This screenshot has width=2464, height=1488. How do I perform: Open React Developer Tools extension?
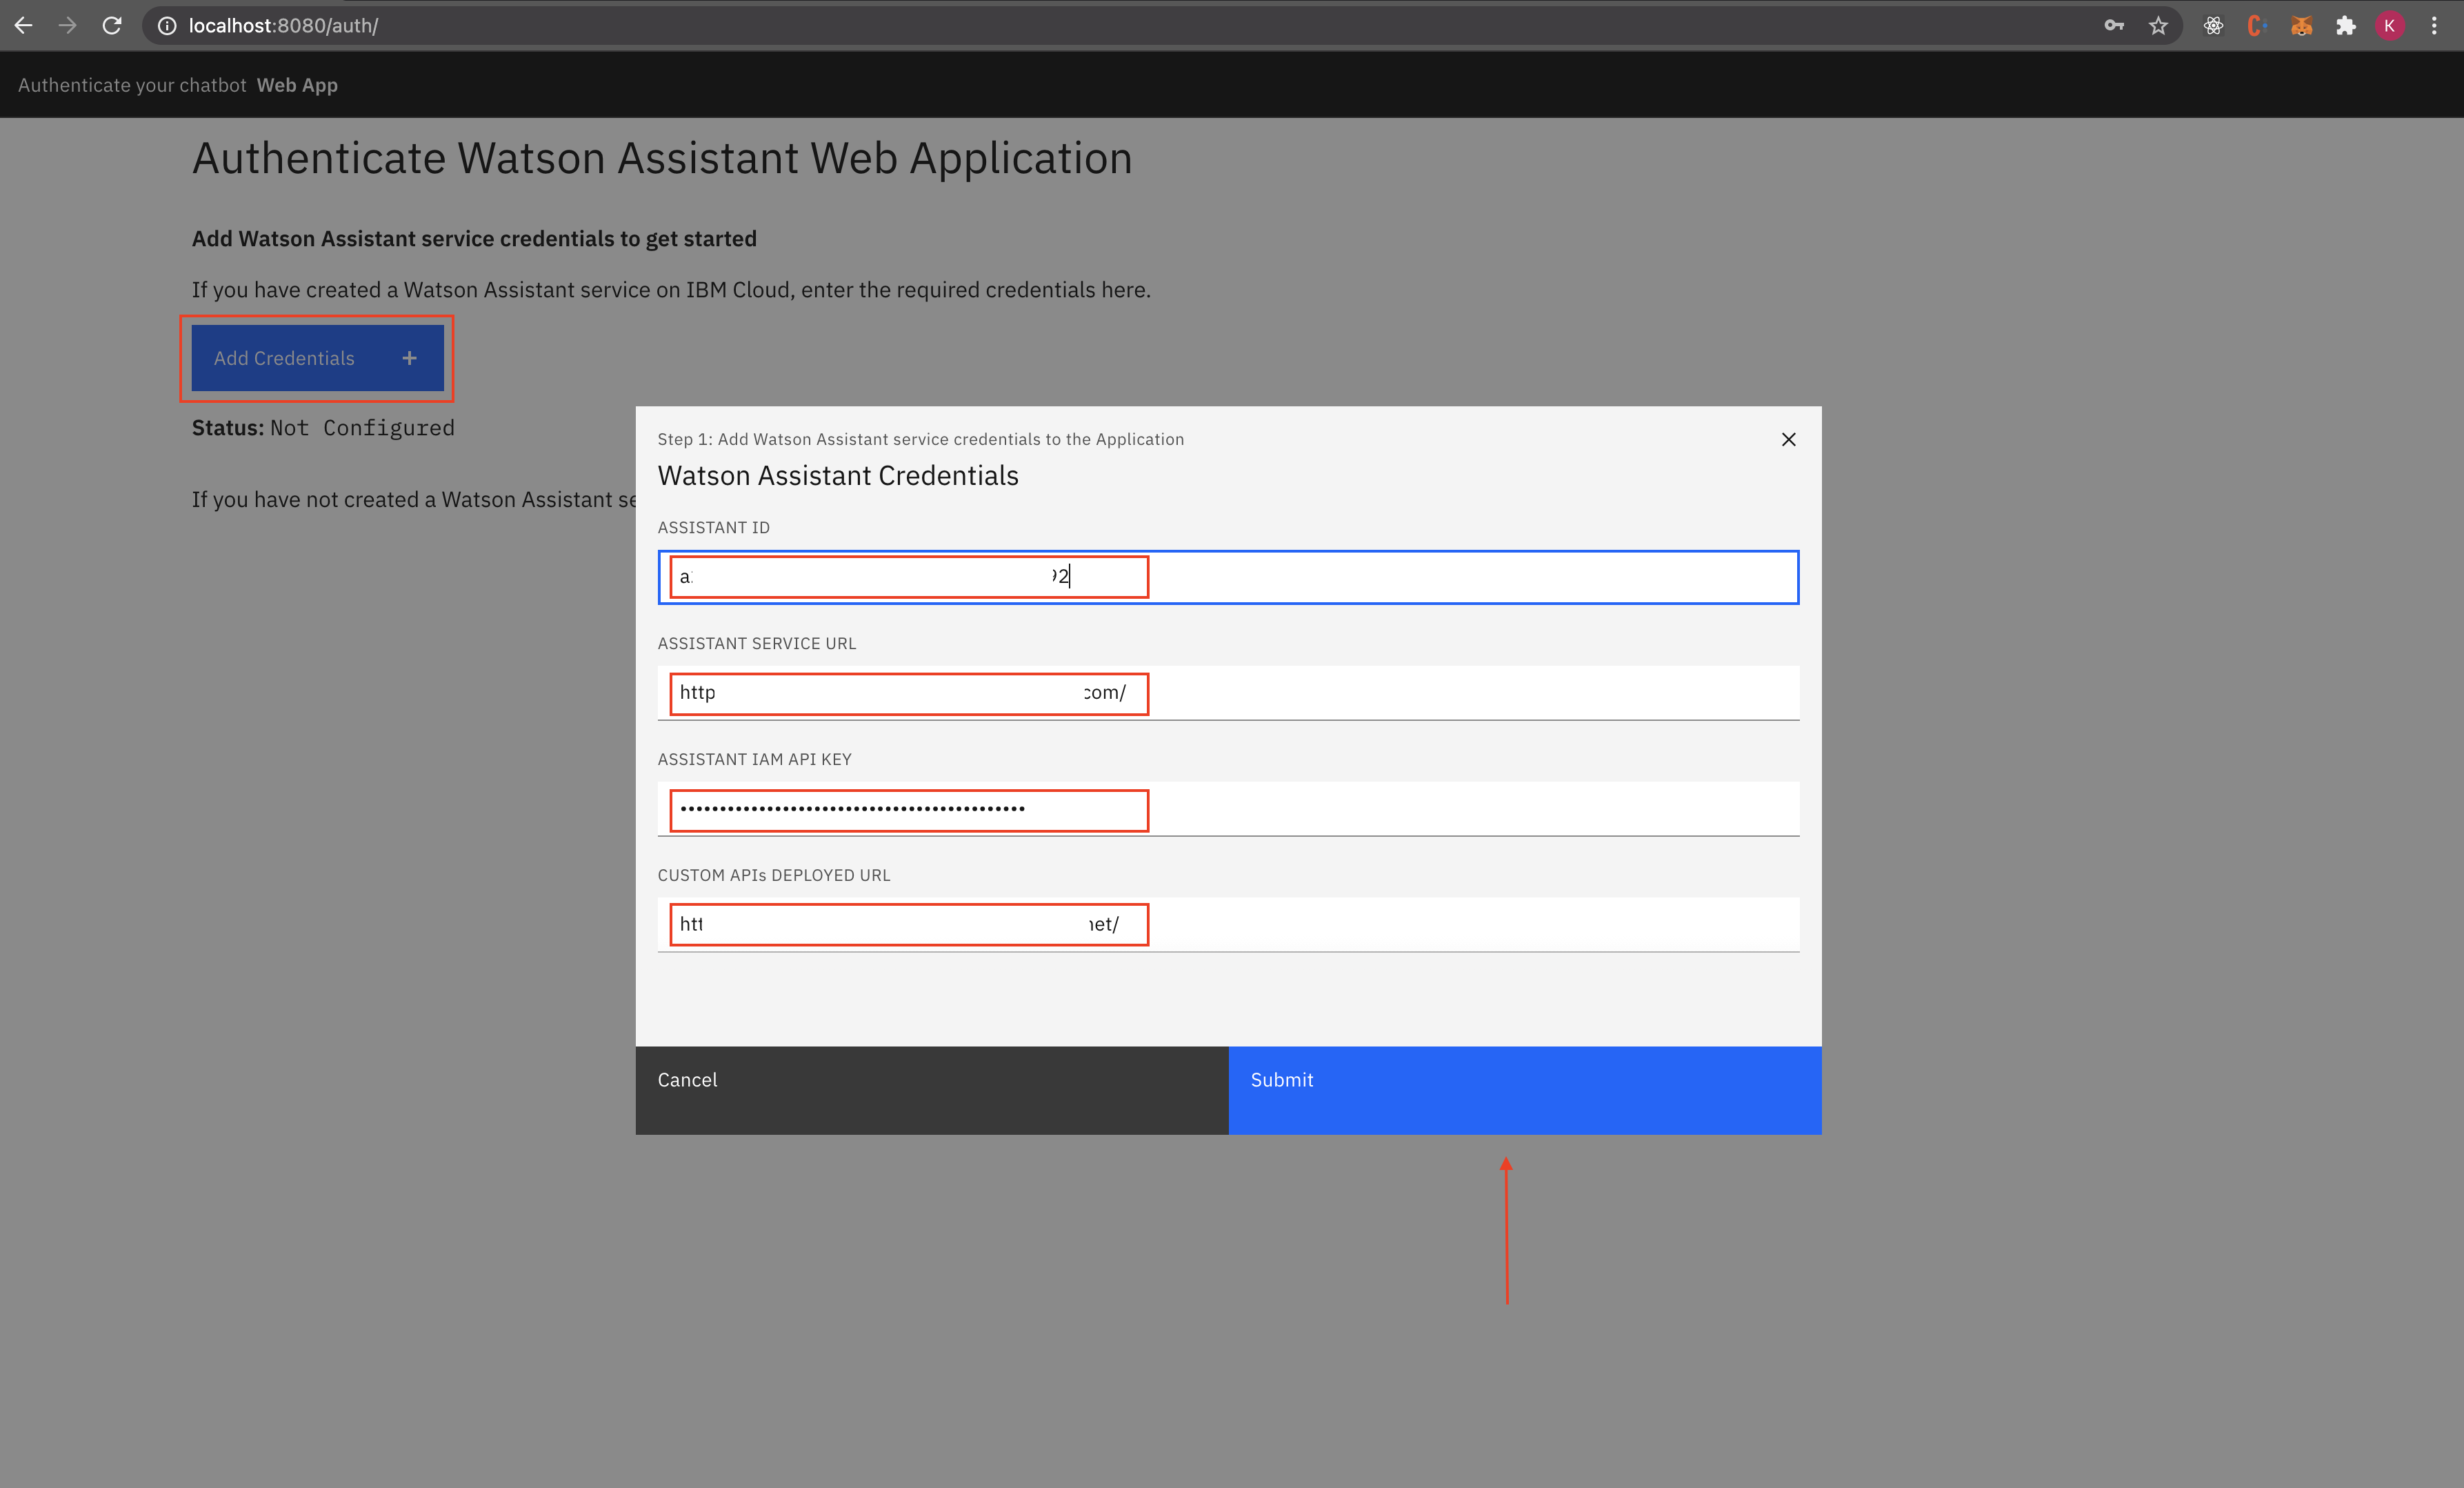click(2213, 26)
